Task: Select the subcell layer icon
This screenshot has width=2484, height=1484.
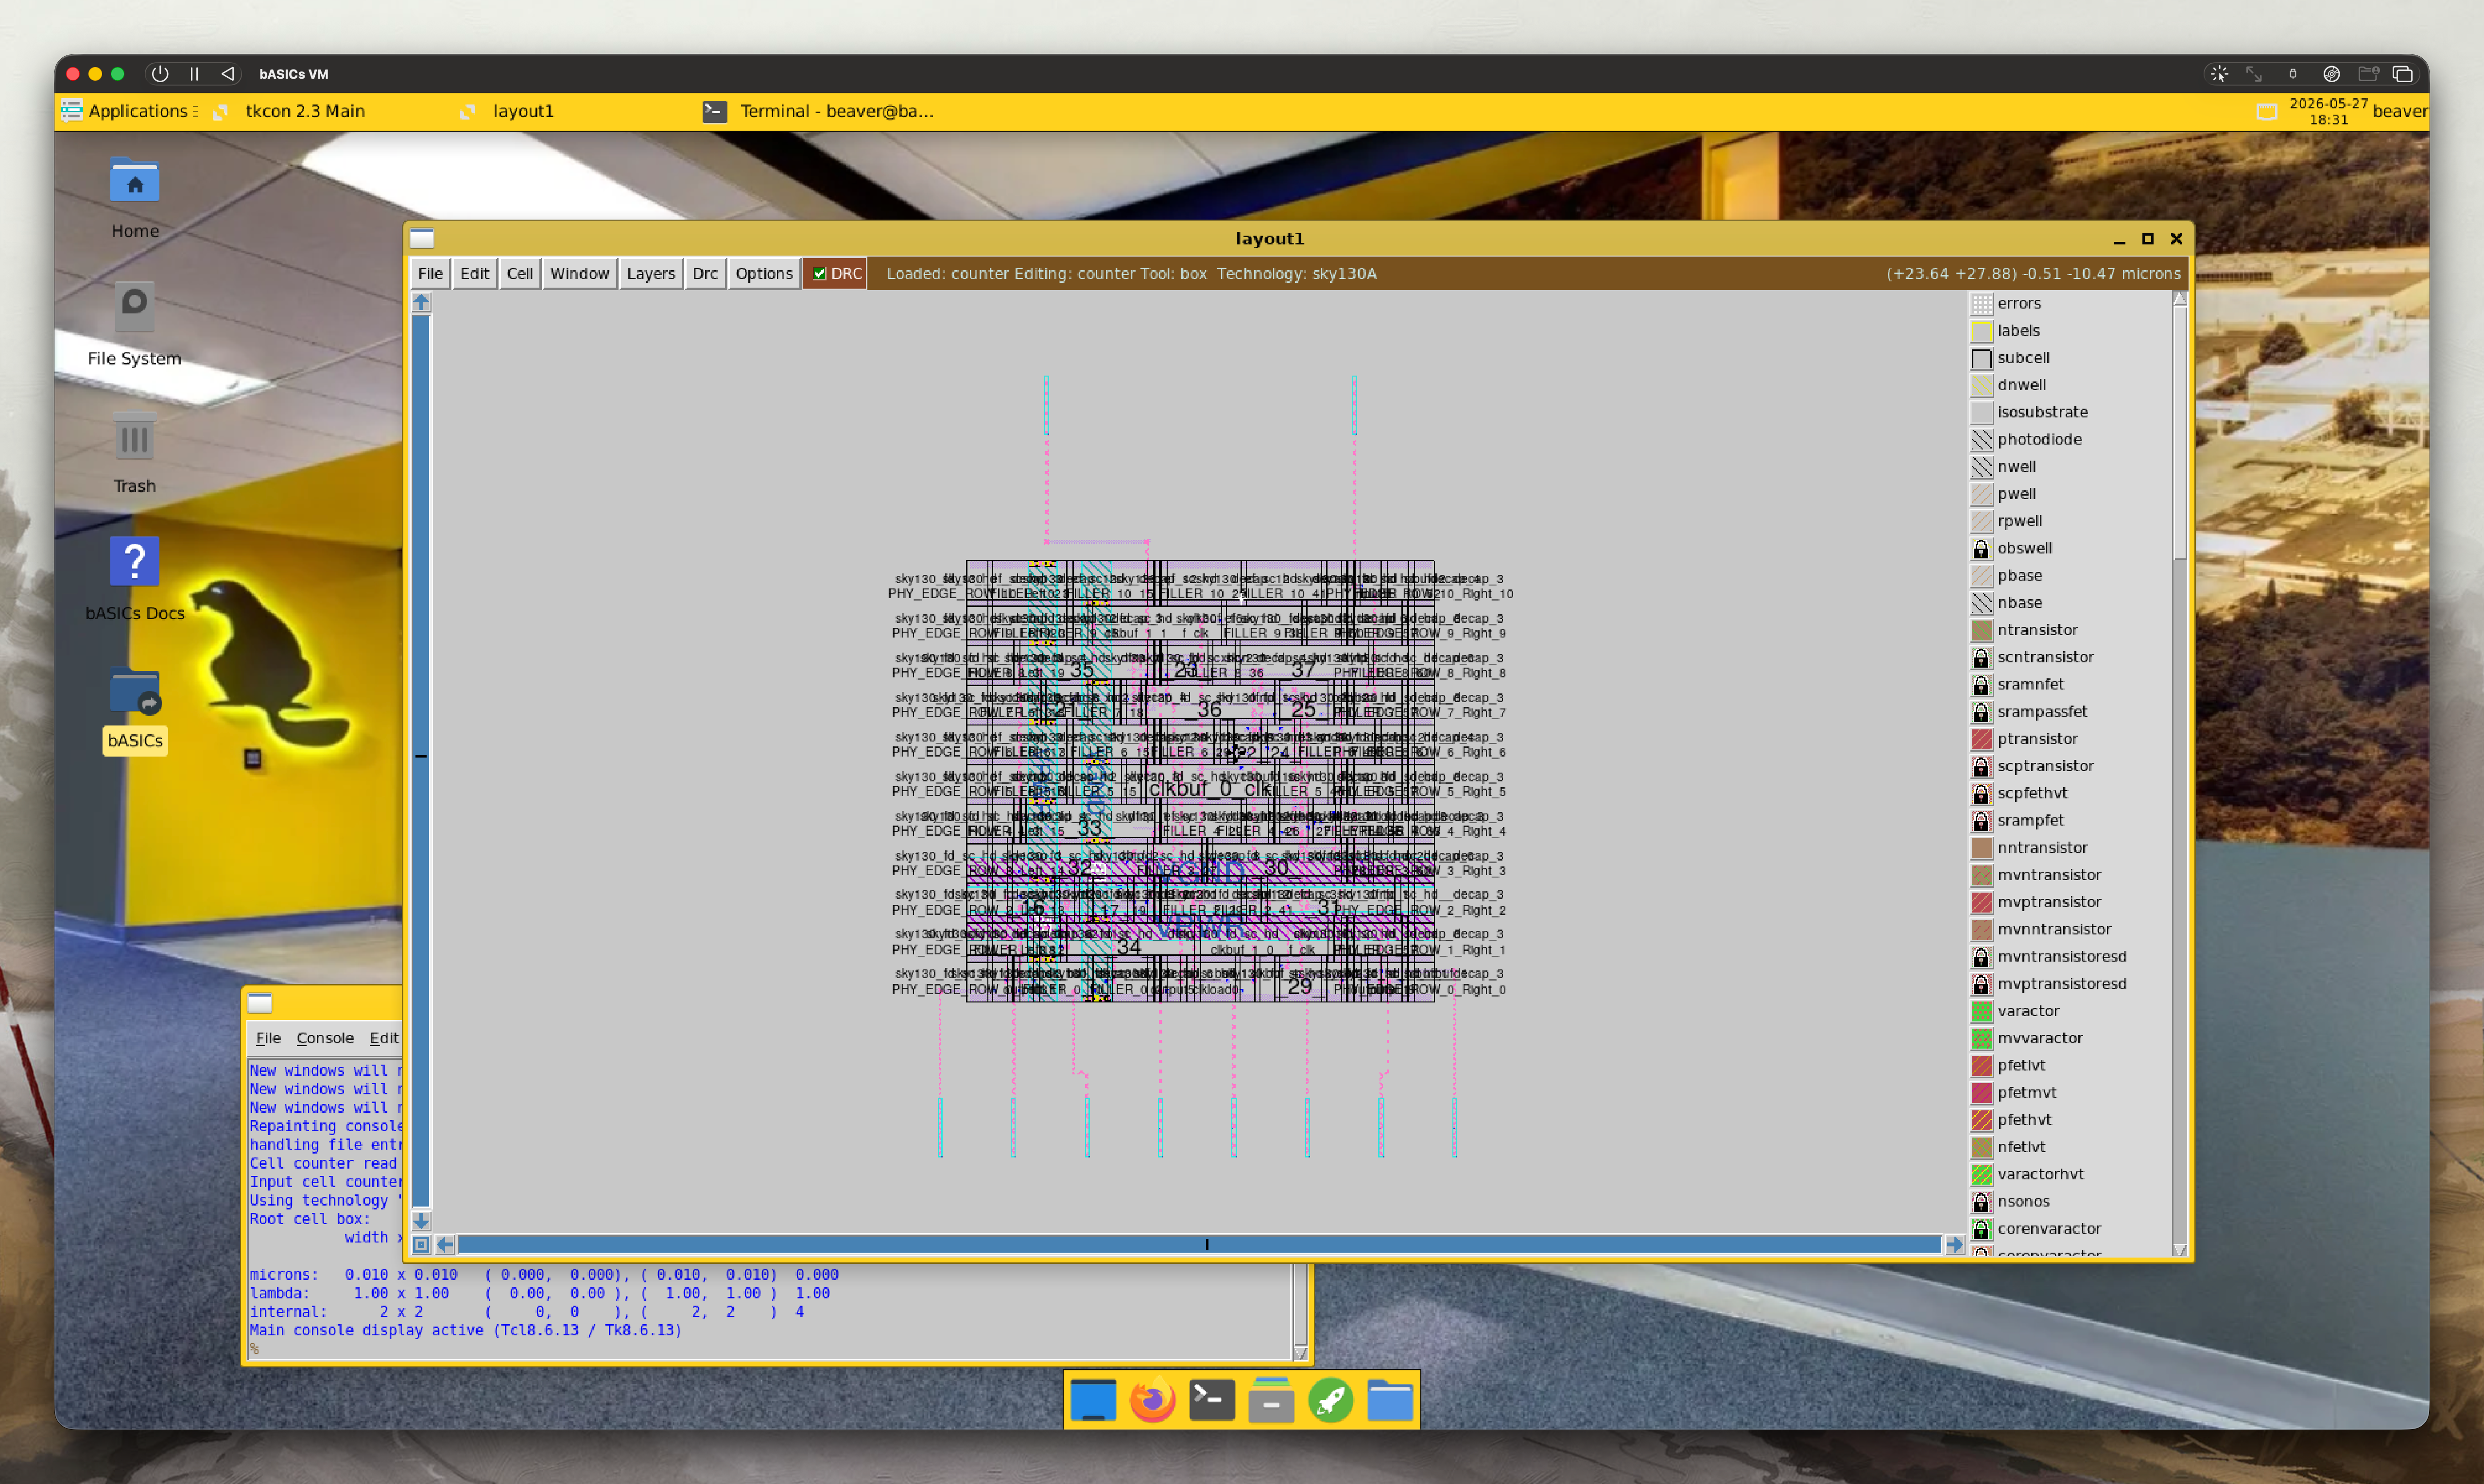Action: point(1981,358)
